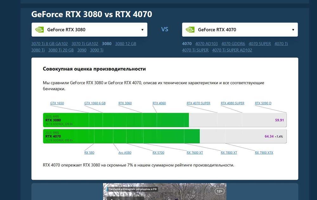Open the GeForce RTX 3080 dropdown
This screenshot has height=200, width=317.
89,29
